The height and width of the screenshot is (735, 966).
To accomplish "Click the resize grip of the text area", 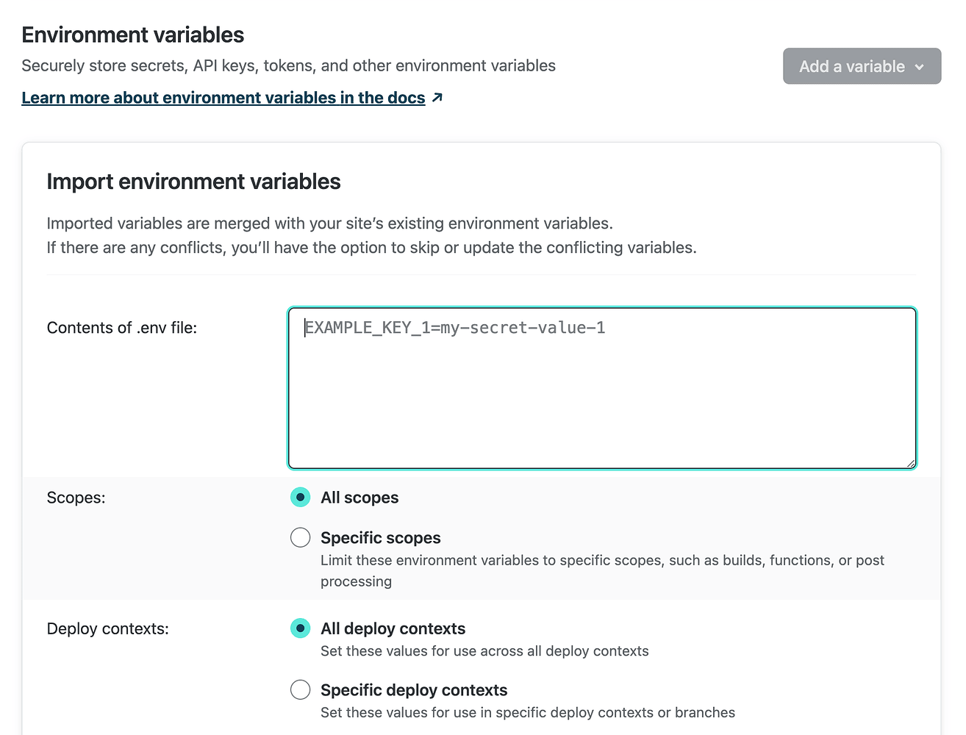I will click(911, 463).
